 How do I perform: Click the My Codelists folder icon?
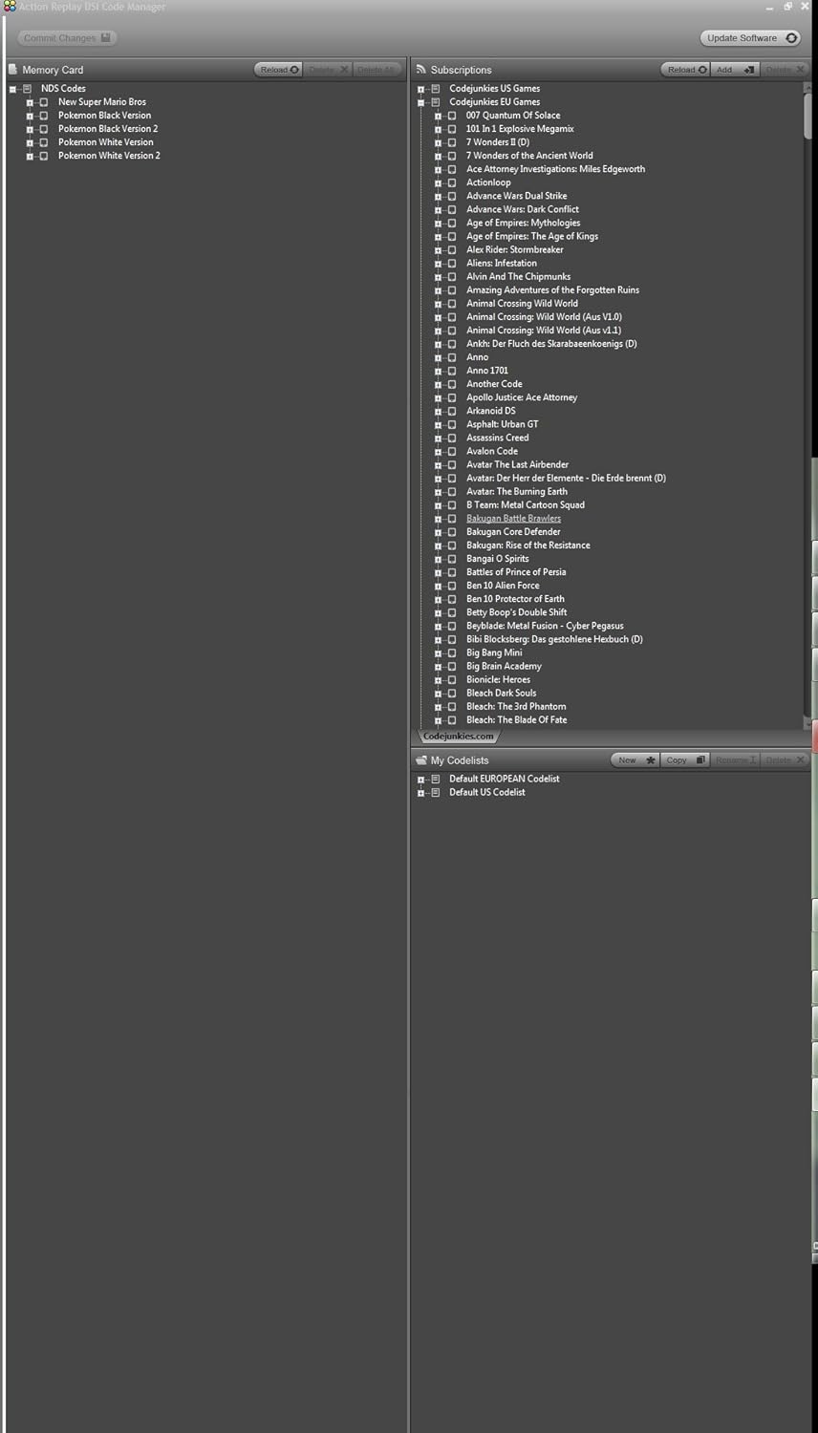(x=421, y=760)
